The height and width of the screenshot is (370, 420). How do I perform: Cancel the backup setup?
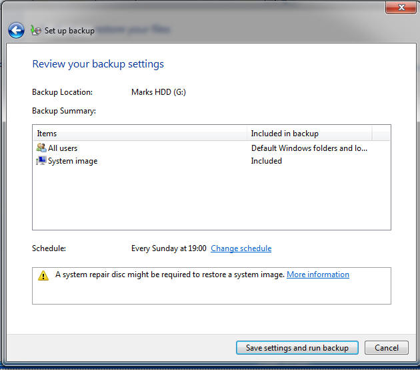coord(387,348)
